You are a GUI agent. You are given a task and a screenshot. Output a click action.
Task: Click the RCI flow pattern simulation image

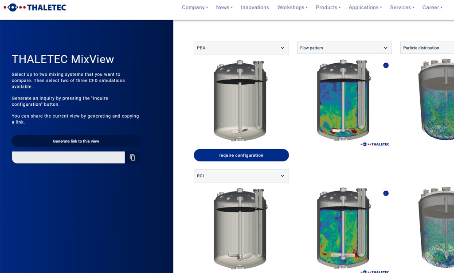pyautogui.click(x=344, y=229)
